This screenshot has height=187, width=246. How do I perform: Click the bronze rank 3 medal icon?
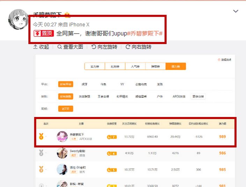coord(41,169)
